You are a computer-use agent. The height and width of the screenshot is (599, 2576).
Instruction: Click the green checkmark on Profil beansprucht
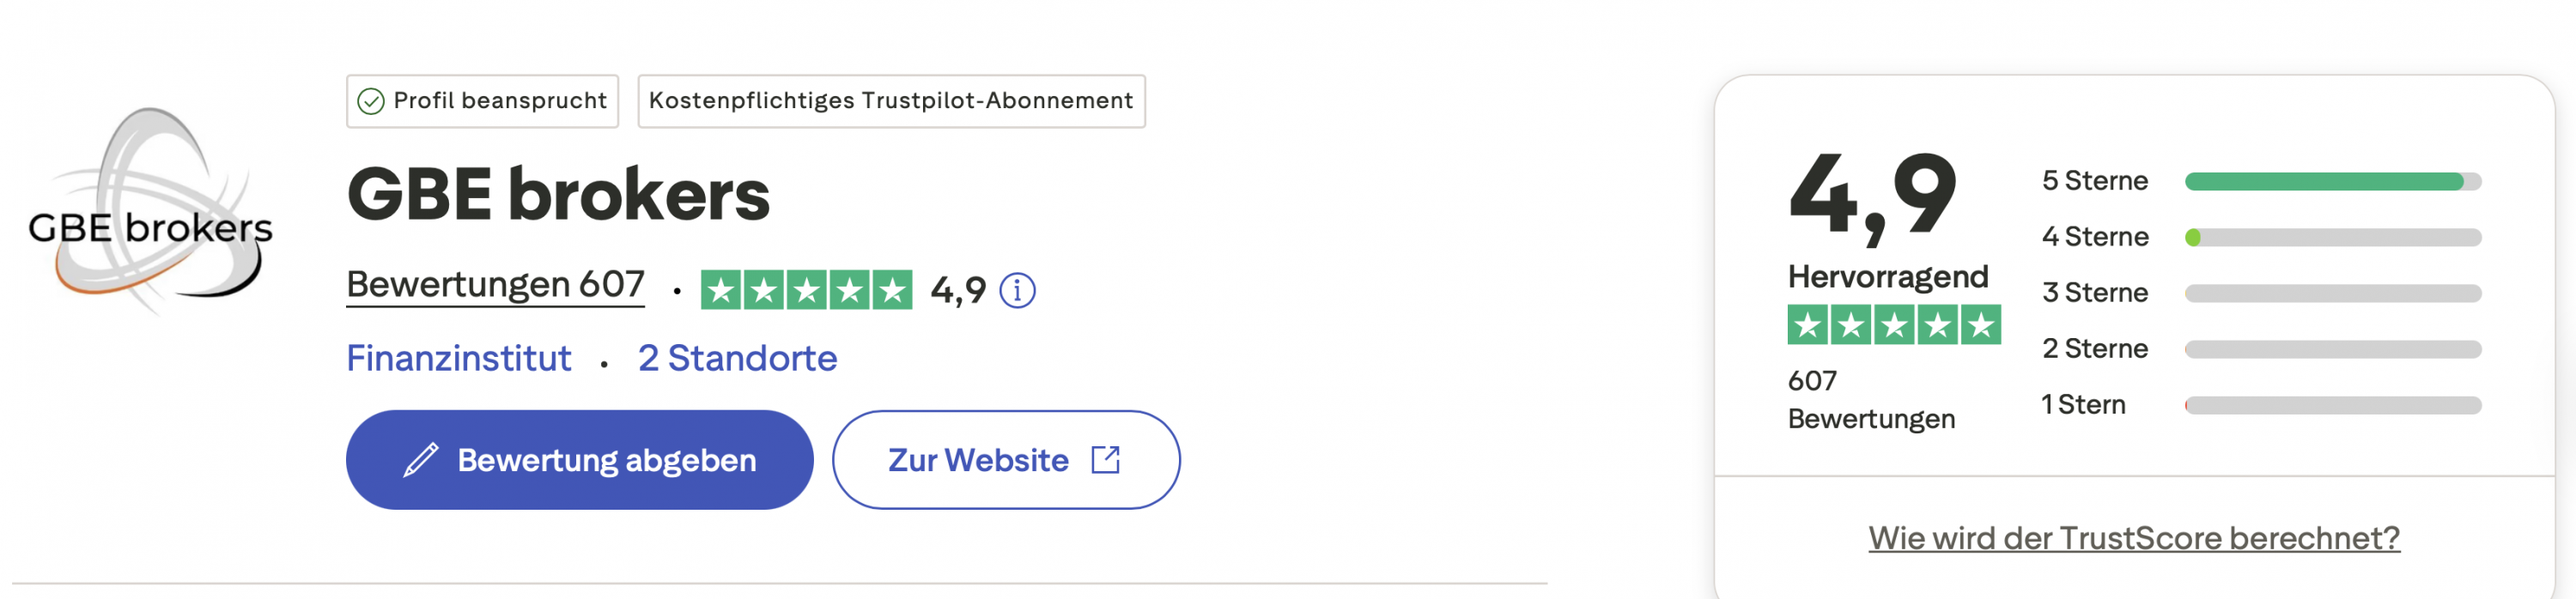371,102
